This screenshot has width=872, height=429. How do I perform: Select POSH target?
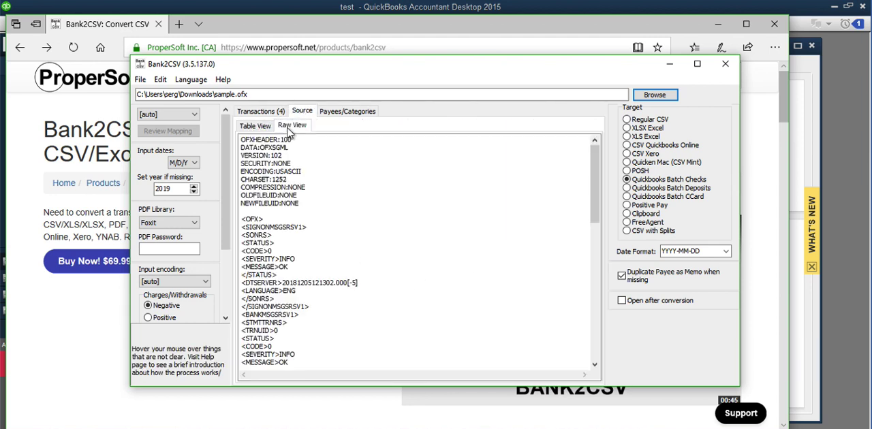[x=626, y=171]
